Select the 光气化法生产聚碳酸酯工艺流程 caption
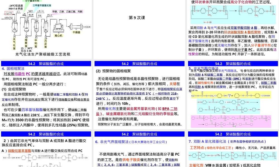 43,54
